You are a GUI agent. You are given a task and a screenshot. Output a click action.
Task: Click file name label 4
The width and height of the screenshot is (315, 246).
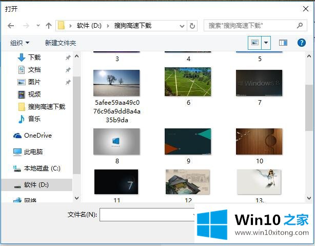coord(188,59)
